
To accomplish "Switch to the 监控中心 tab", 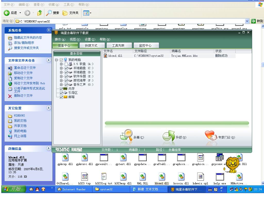I will [146, 45].
